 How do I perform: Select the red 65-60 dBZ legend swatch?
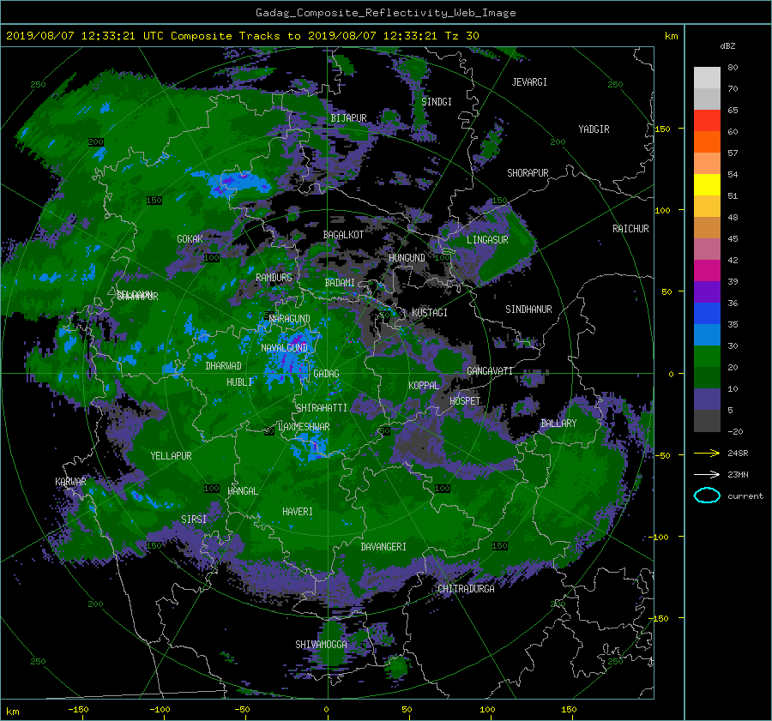pos(707,120)
